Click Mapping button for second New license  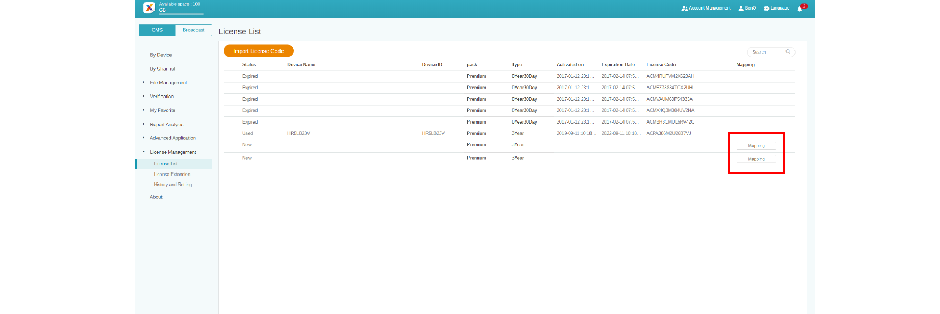pos(756,159)
